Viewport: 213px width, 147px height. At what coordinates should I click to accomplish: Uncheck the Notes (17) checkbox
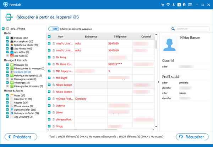click(x=7, y=95)
